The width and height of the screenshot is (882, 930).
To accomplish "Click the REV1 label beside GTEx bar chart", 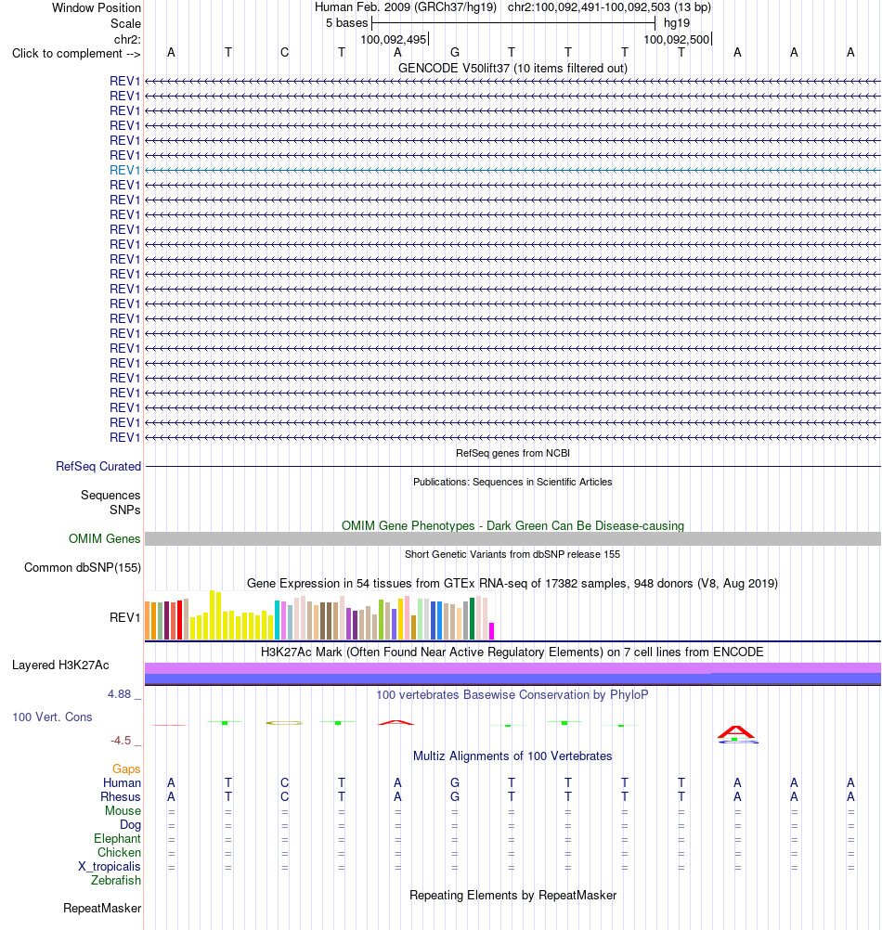I will [124, 617].
